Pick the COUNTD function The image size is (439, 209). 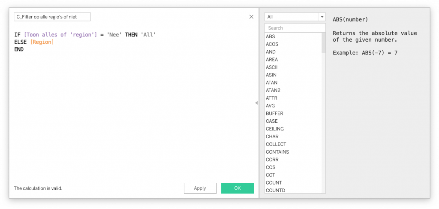(x=275, y=191)
